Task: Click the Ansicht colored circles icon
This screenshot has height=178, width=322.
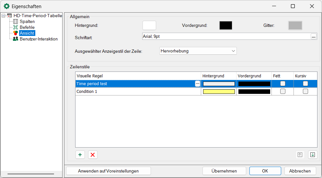Action: click(16, 33)
